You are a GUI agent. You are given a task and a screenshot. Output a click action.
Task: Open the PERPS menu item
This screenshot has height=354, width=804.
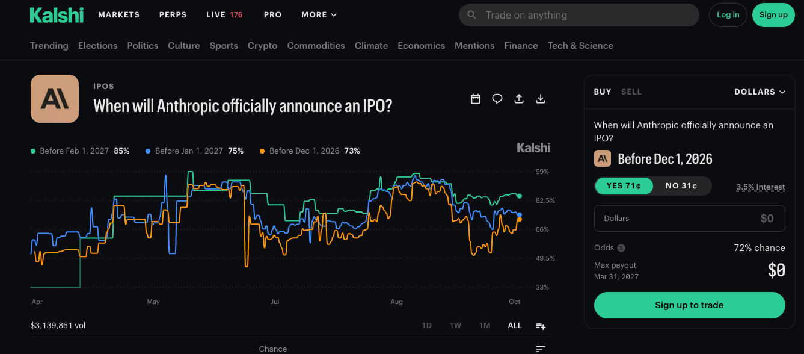(x=173, y=15)
